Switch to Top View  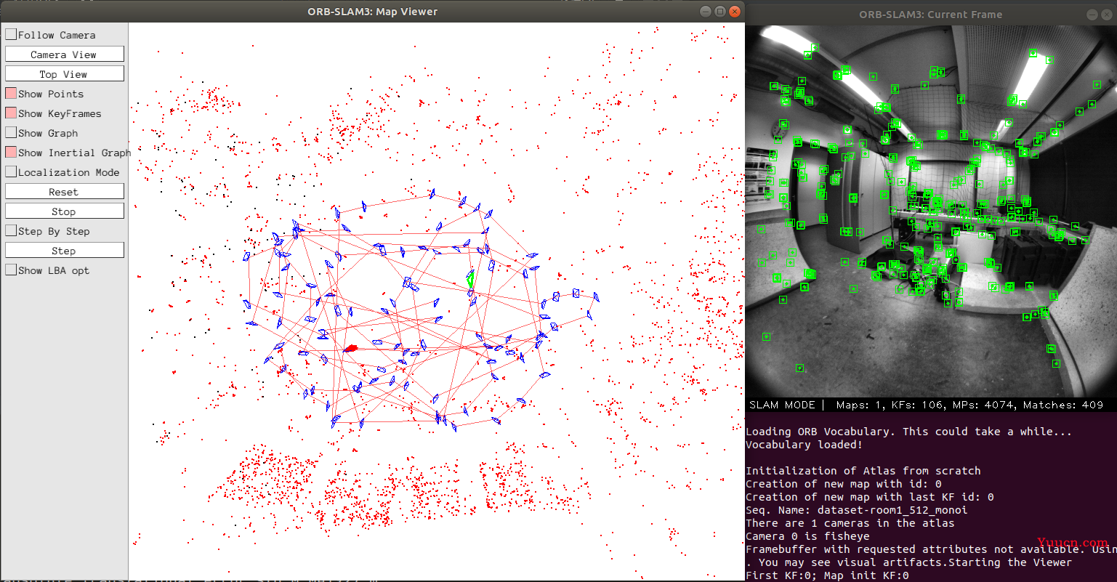64,74
